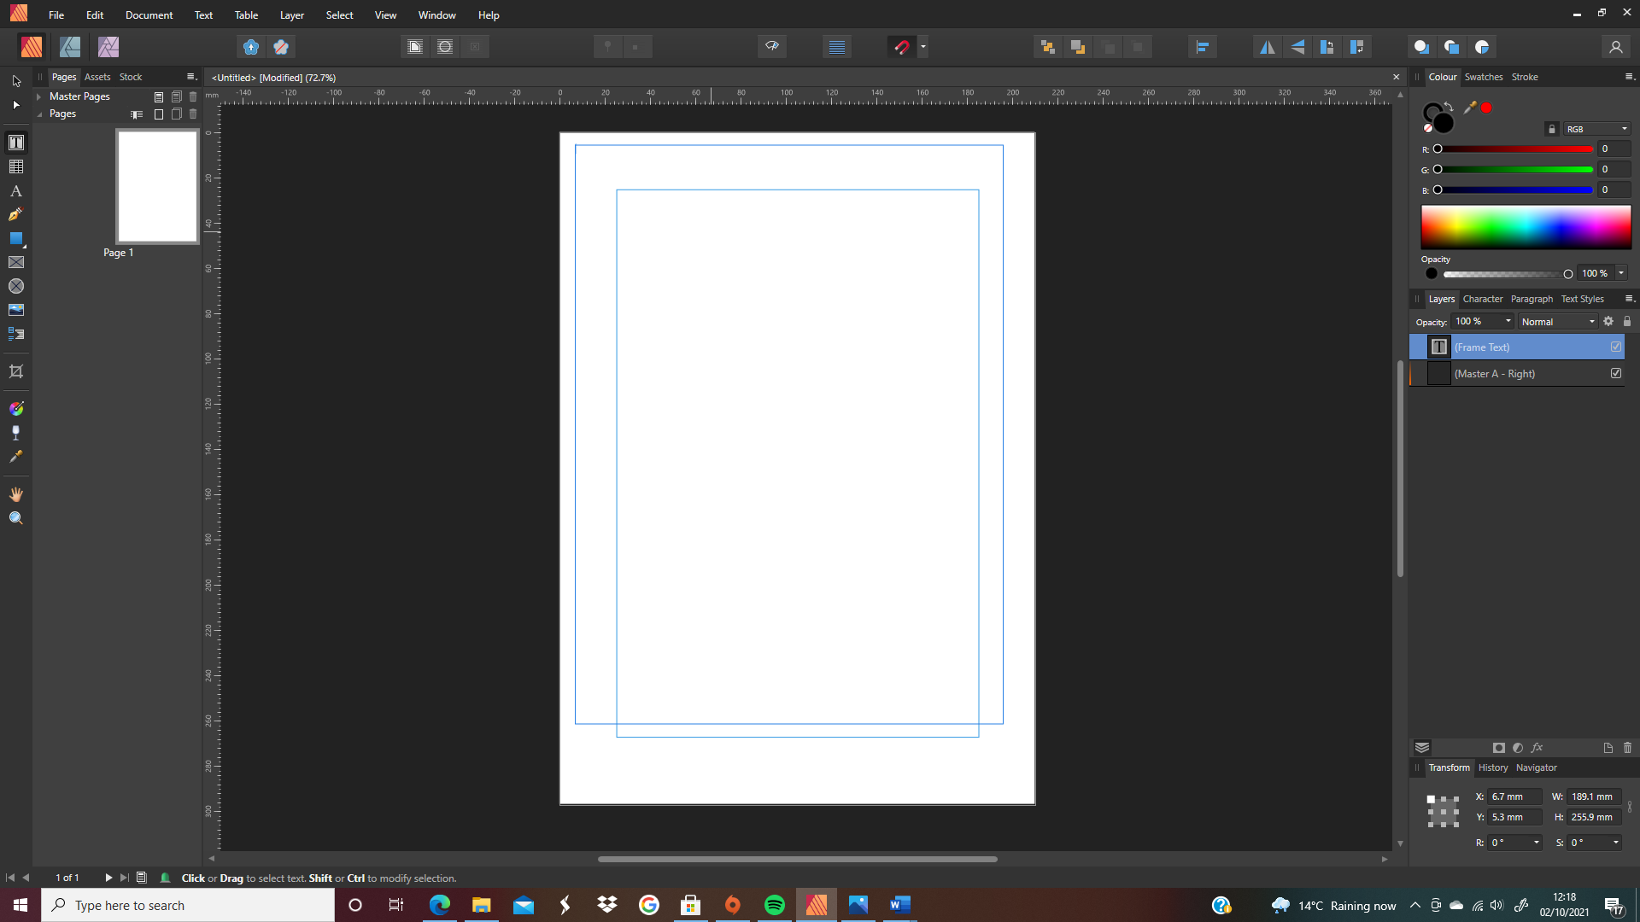
Task: Open Page 1 thumbnail
Action: pos(156,185)
